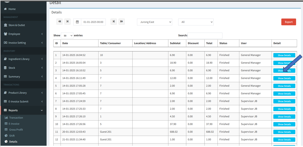The width and height of the screenshot is (303, 147).
Task: Open Shift report in sidebar
Action: point(12,136)
